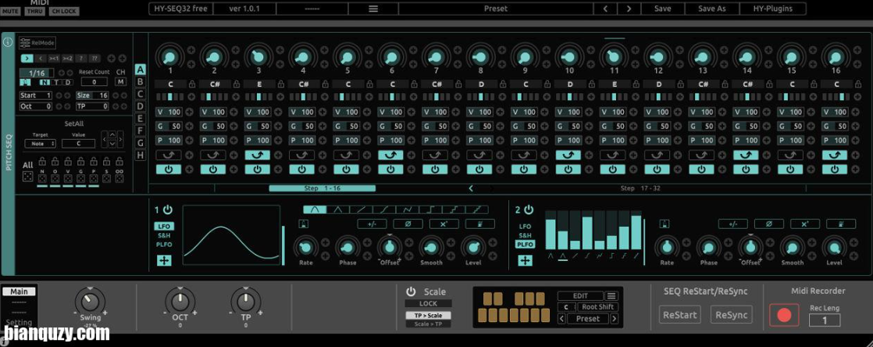
Task: Switch to Step 17 - 32 page
Action: [x=627, y=188]
